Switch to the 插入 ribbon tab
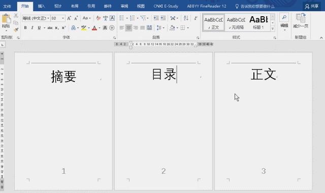 click(41, 6)
